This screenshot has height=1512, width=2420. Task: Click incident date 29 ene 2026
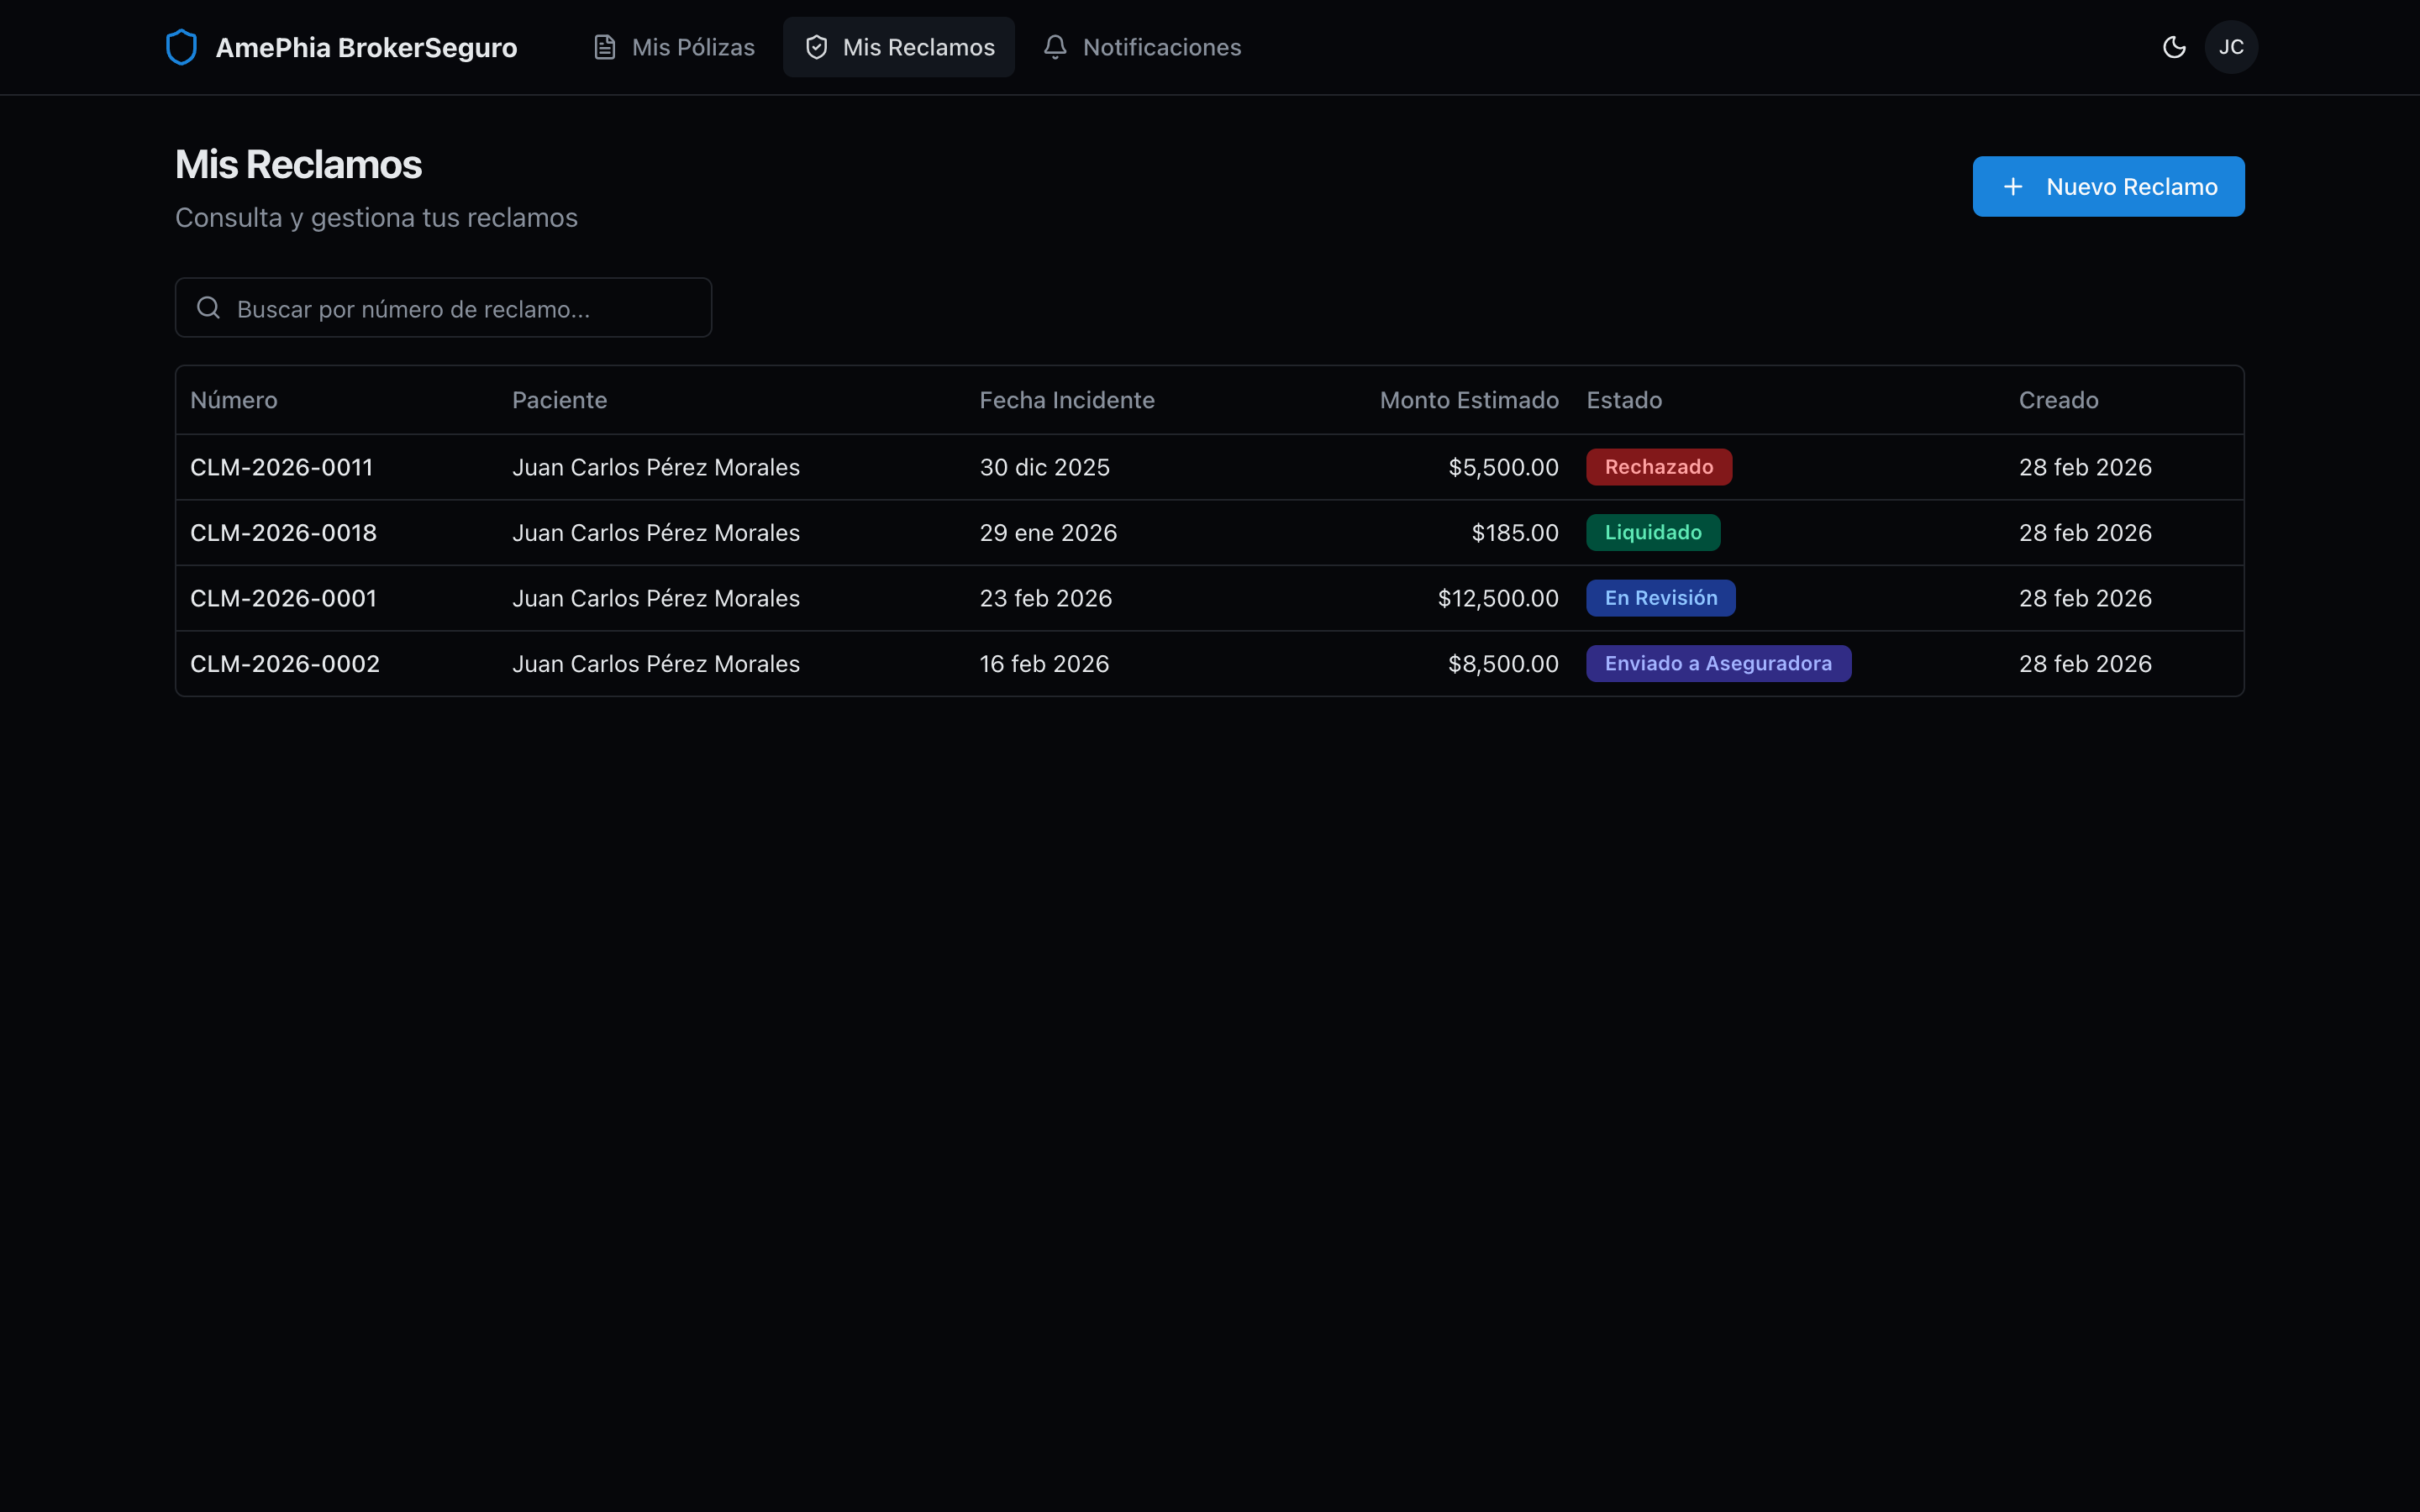[1048, 533]
